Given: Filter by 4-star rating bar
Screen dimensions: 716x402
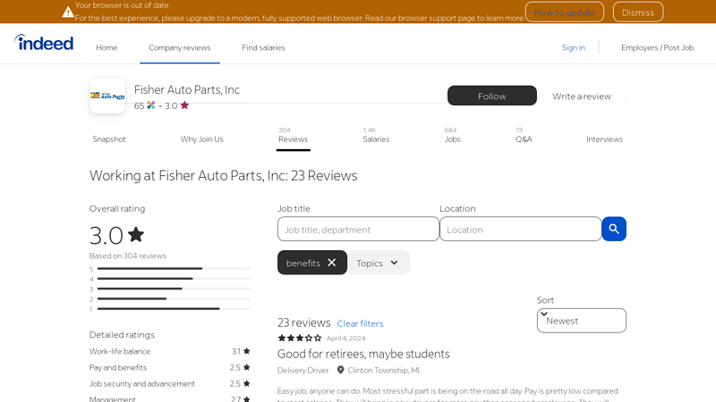Looking at the screenshot, I should [x=170, y=279].
